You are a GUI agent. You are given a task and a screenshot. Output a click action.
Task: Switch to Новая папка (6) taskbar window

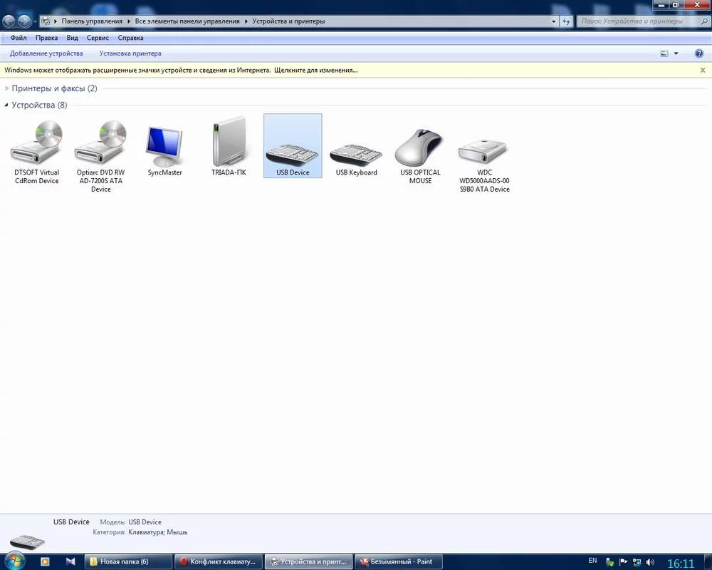pos(128,562)
